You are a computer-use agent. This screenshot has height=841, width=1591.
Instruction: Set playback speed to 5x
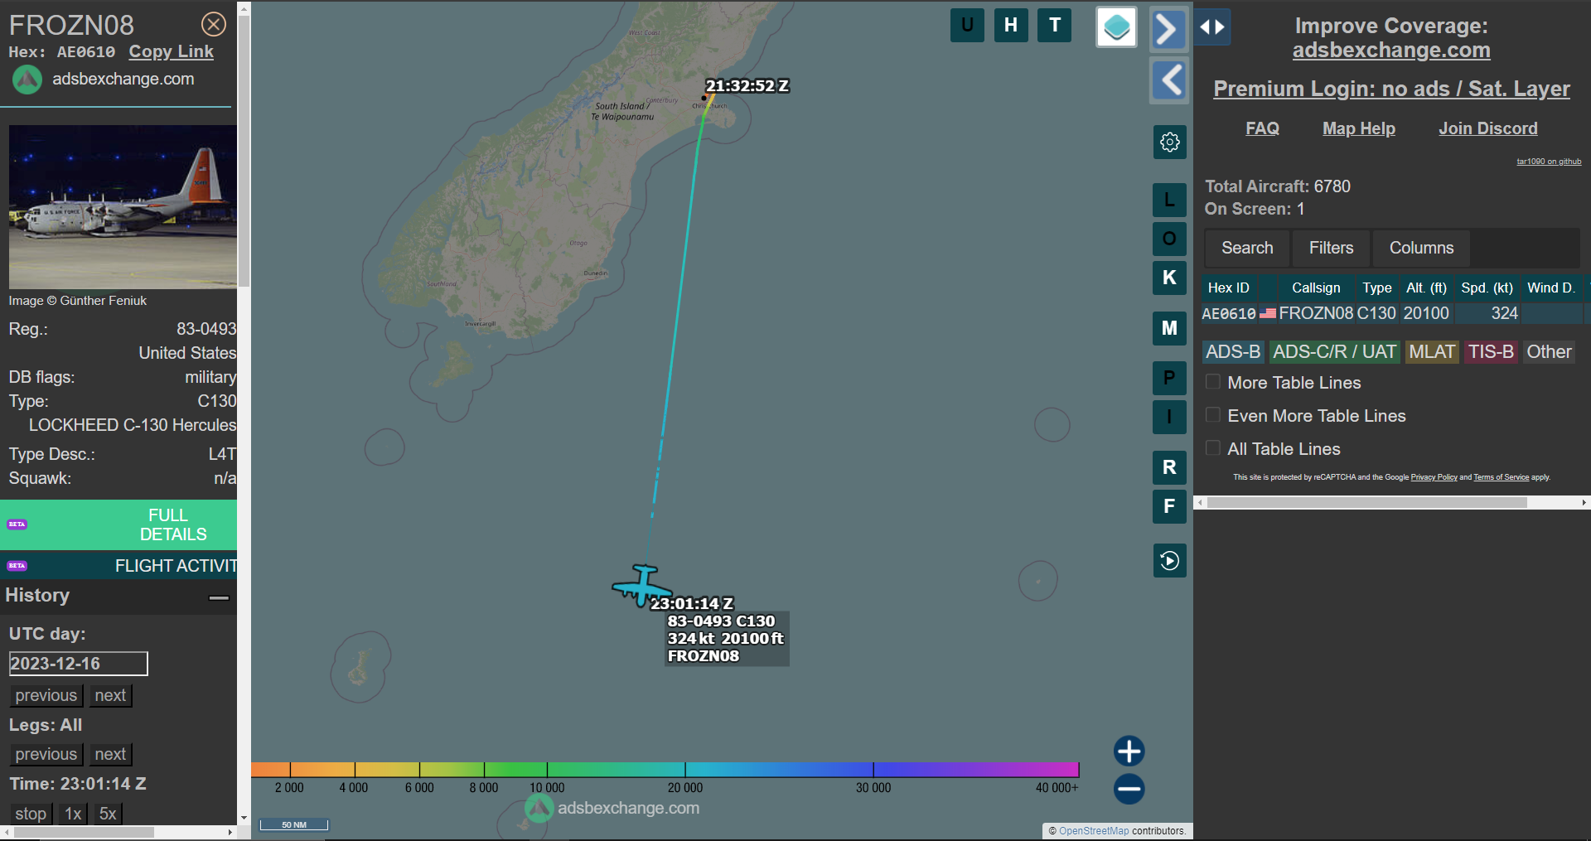(x=108, y=814)
